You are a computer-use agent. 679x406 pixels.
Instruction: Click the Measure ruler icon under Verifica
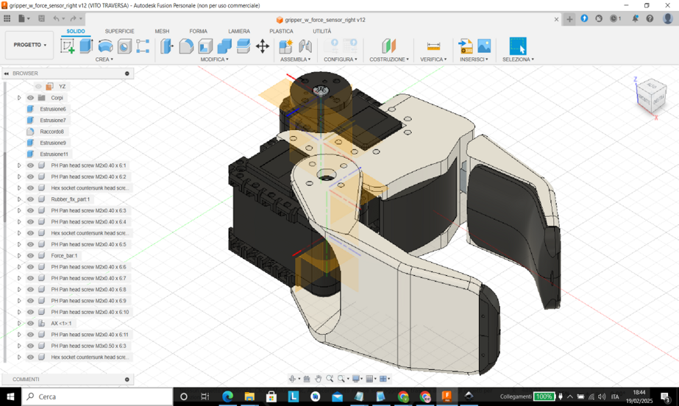tap(433, 46)
